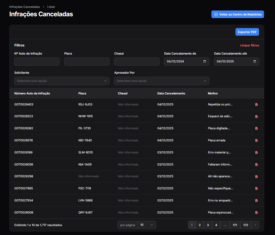Click Voltar ao Centro de Relatórios button

click(238, 14)
